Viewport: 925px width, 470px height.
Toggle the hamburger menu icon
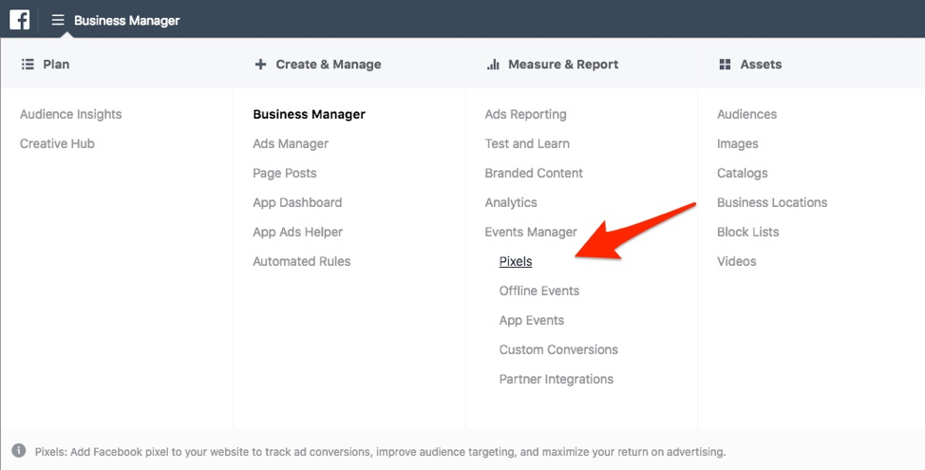[58, 20]
